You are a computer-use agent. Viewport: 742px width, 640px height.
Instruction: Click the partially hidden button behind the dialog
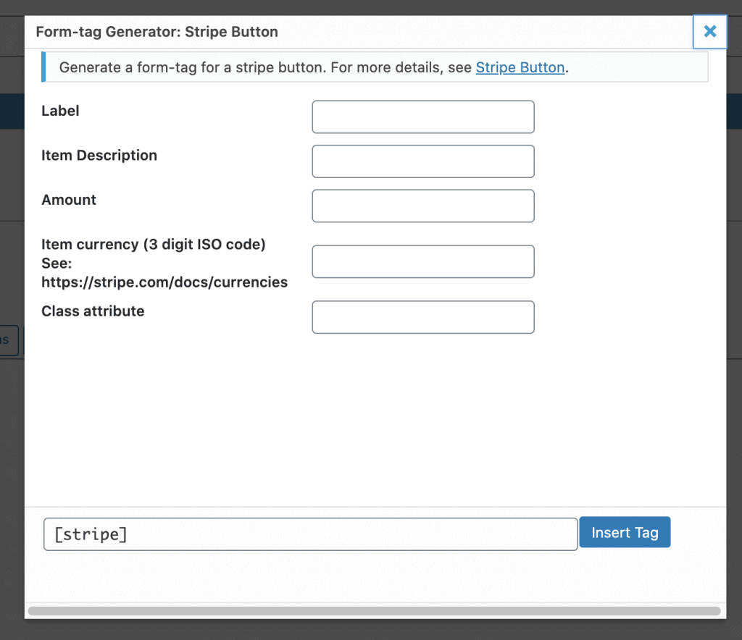(x=10, y=340)
